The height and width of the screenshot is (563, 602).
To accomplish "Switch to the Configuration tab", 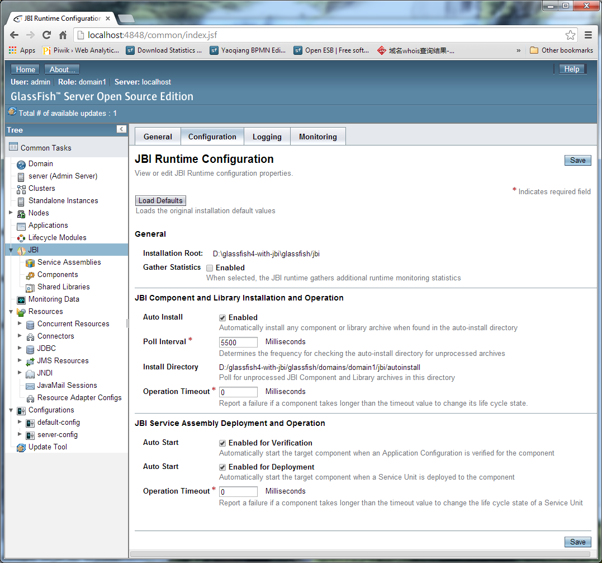I will (x=212, y=137).
